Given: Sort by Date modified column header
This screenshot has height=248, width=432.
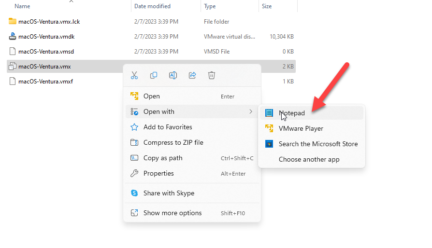Looking at the screenshot, I should [152, 6].
